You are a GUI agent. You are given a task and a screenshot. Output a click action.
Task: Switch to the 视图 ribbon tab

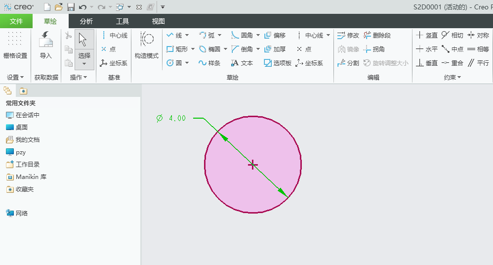(x=158, y=21)
